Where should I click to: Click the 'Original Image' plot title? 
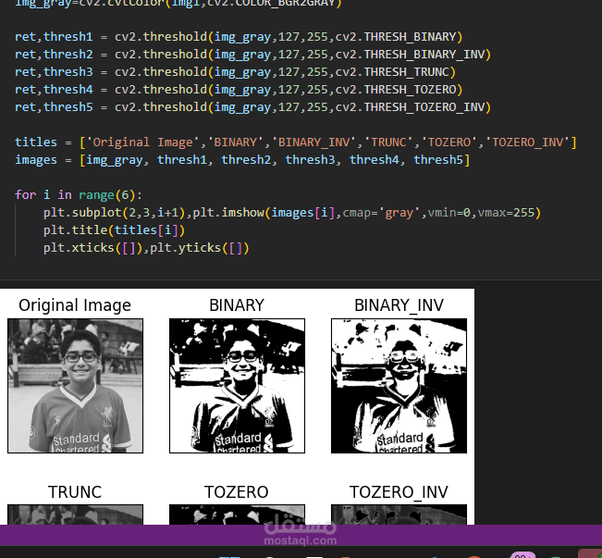[75, 305]
